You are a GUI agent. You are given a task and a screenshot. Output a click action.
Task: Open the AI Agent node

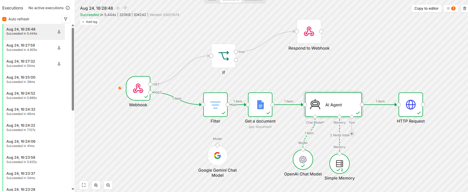(x=333, y=105)
